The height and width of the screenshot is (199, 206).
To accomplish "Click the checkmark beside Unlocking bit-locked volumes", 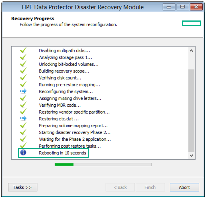I will click(23, 64).
